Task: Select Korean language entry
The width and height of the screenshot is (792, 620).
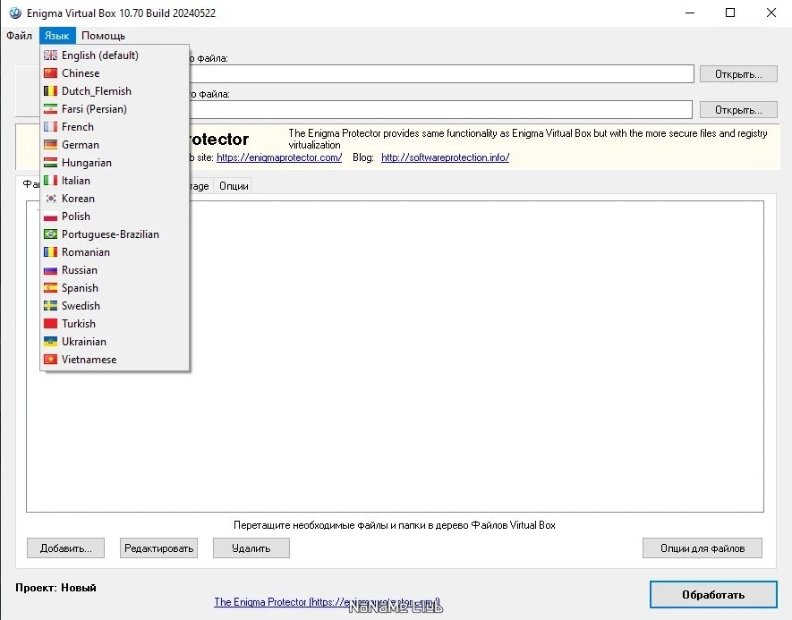Action: click(115, 199)
